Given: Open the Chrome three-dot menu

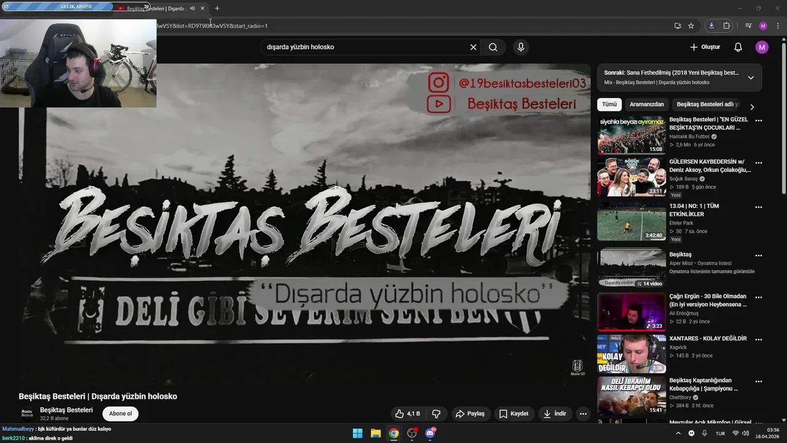Looking at the screenshot, I should 778,26.
